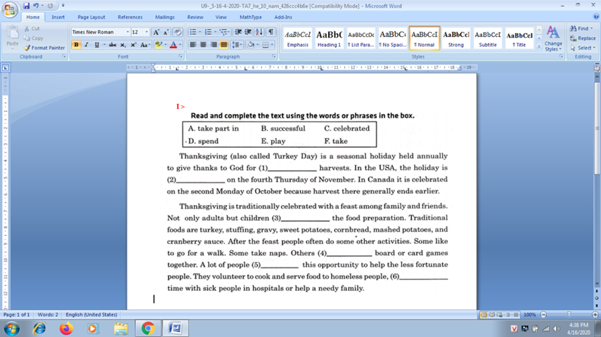Image resolution: width=601 pixels, height=337 pixels.
Task: Open the font name dropdown
Action: click(127, 32)
